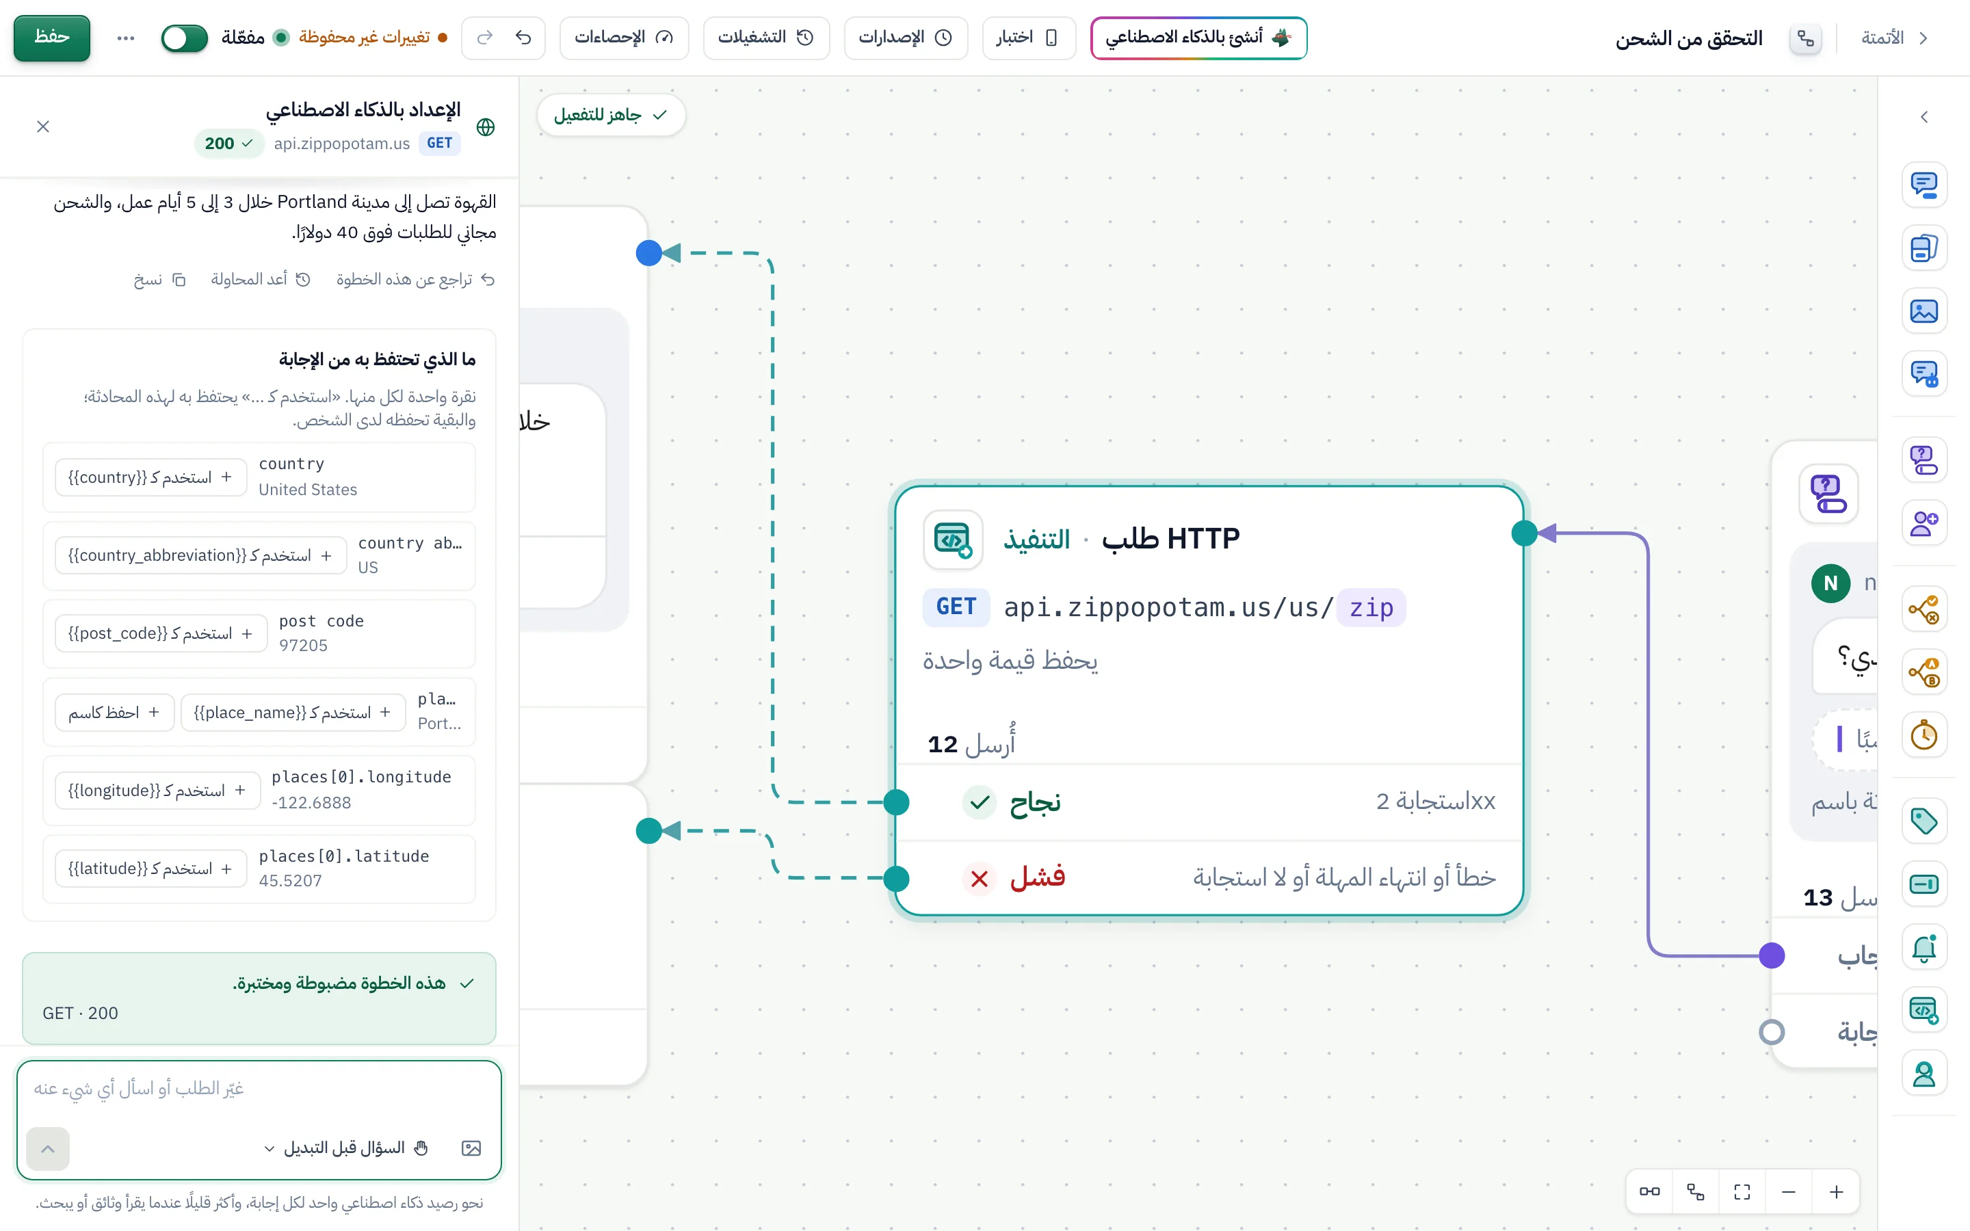The height and width of the screenshot is (1231, 1970).
Task: Click the redo arrow icon
Action: [x=484, y=38]
